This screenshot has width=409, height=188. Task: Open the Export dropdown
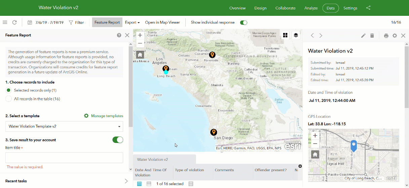point(132,23)
